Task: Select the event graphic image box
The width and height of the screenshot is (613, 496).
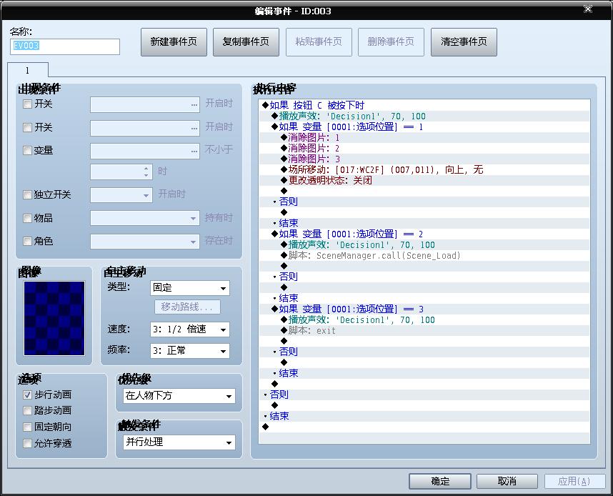Action: (x=54, y=318)
